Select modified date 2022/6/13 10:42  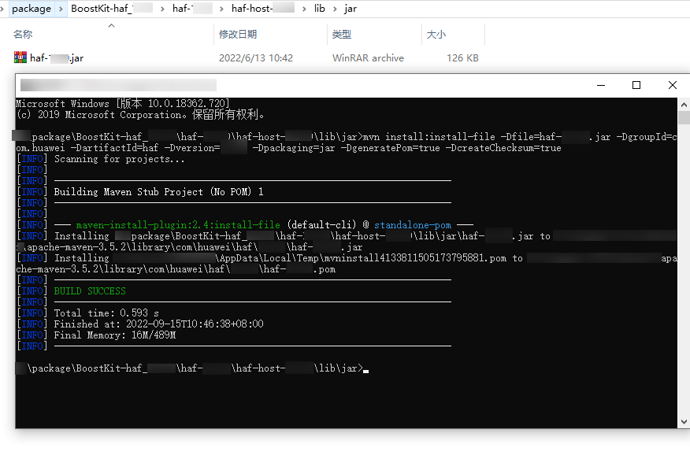click(256, 58)
